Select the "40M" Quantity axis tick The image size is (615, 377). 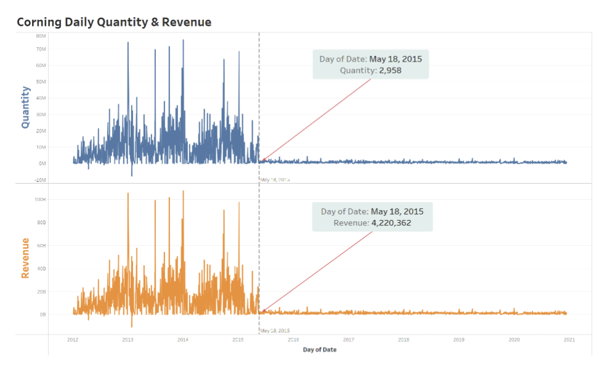[41, 98]
